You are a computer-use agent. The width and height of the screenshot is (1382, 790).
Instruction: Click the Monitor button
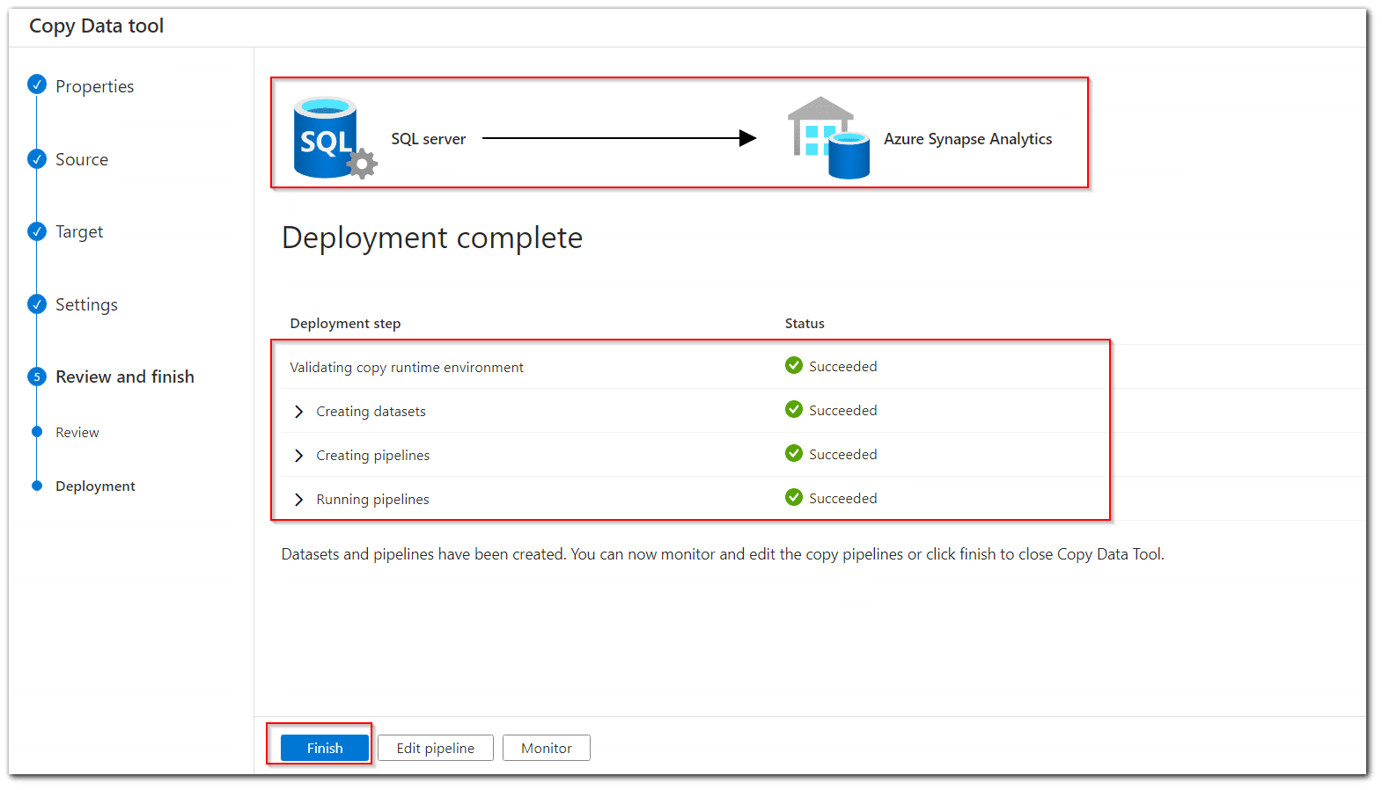pyautogui.click(x=547, y=748)
